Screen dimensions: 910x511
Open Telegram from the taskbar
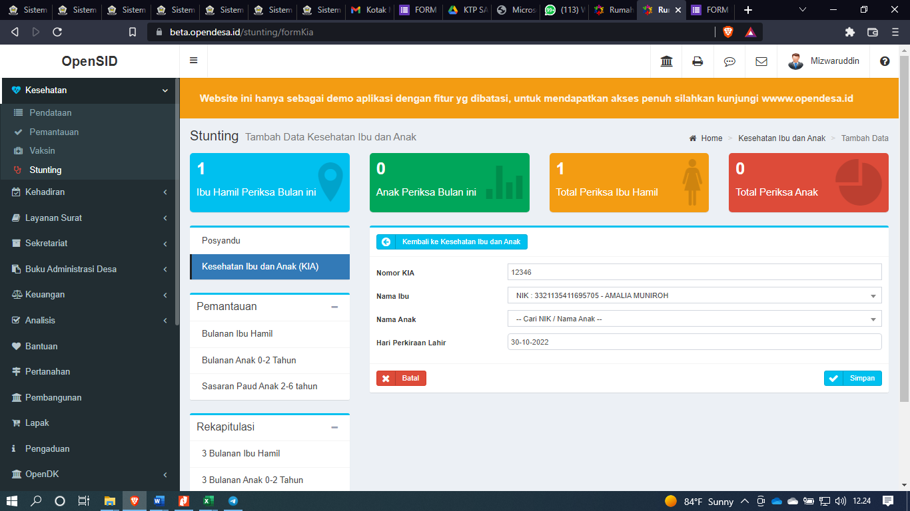(x=232, y=501)
